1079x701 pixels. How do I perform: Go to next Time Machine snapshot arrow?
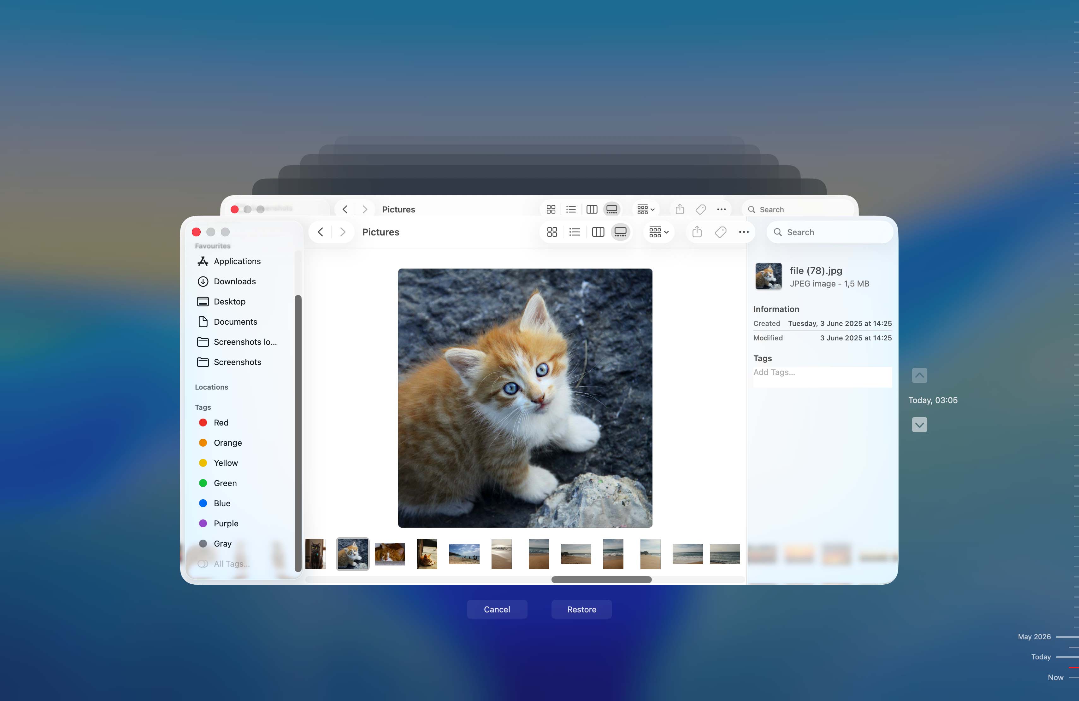919,425
